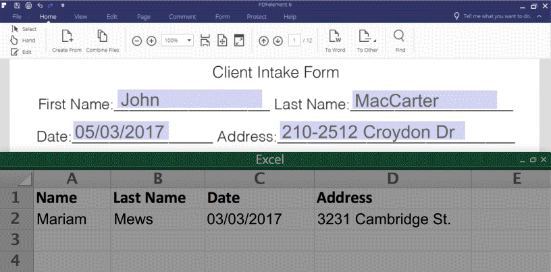This screenshot has width=551, height=272.
Task: Open the Protect tab
Action: click(x=257, y=16)
